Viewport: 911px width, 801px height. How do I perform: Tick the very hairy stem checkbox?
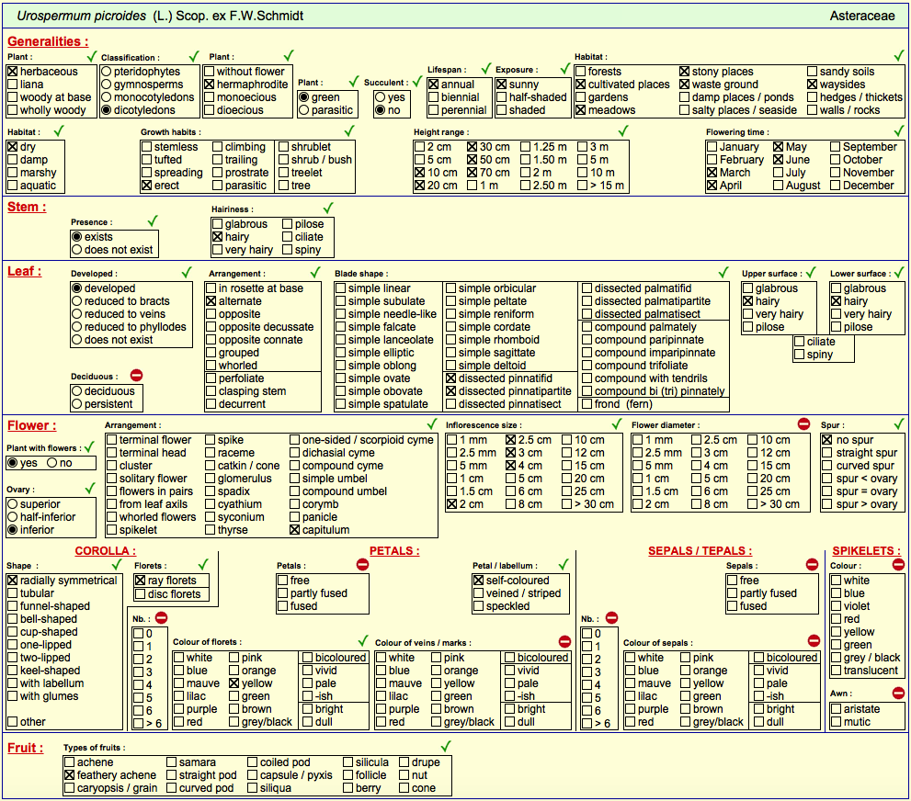point(217,250)
